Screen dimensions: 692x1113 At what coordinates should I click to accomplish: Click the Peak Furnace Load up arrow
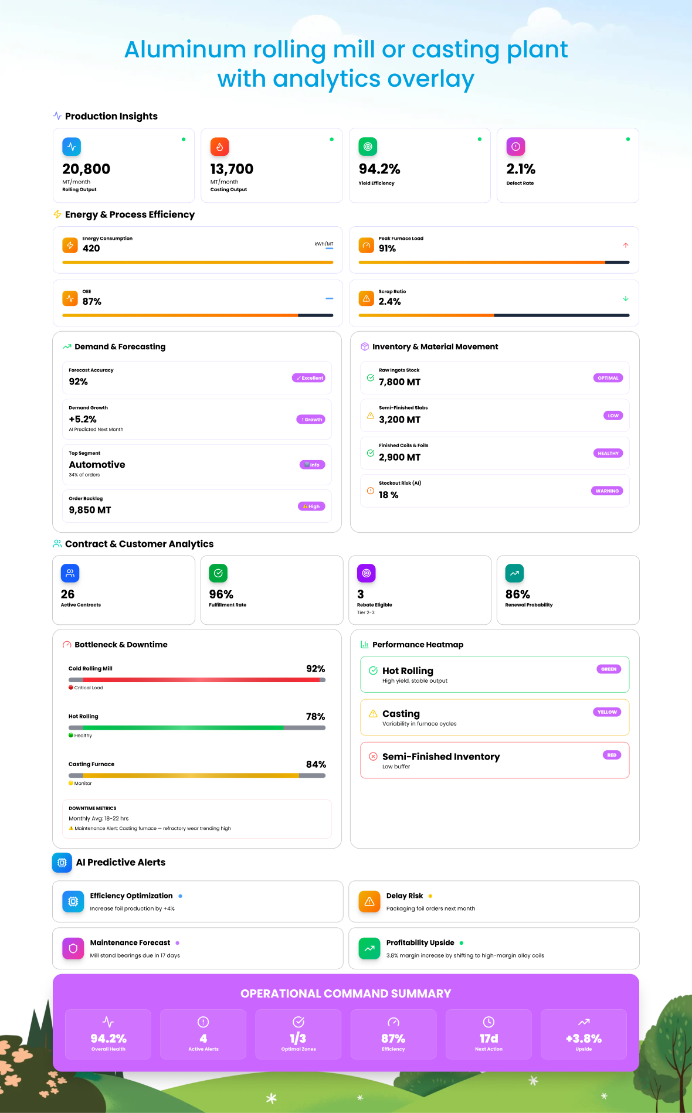626,245
